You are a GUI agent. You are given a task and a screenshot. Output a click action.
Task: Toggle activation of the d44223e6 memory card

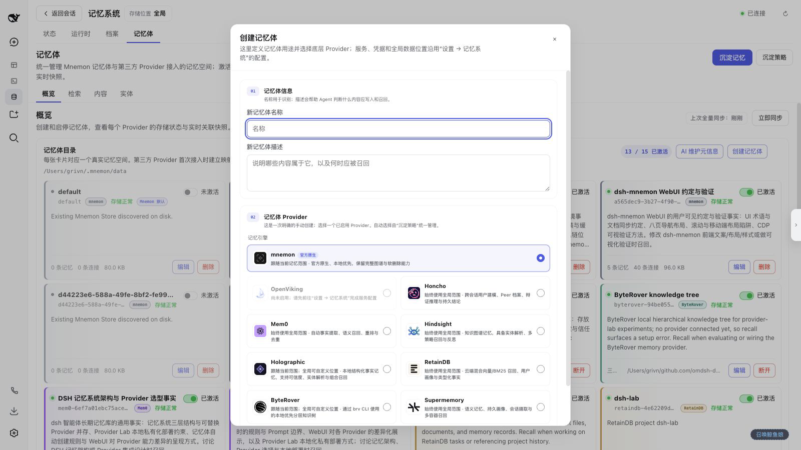point(190,295)
